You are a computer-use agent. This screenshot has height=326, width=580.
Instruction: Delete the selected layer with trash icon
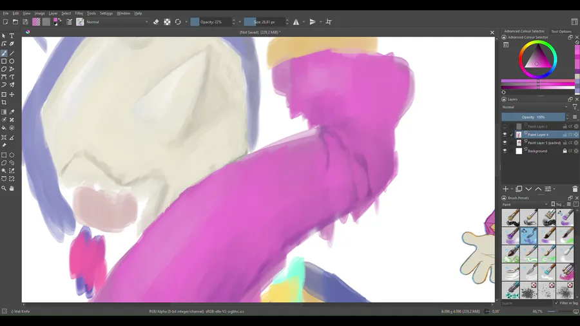[x=575, y=189]
